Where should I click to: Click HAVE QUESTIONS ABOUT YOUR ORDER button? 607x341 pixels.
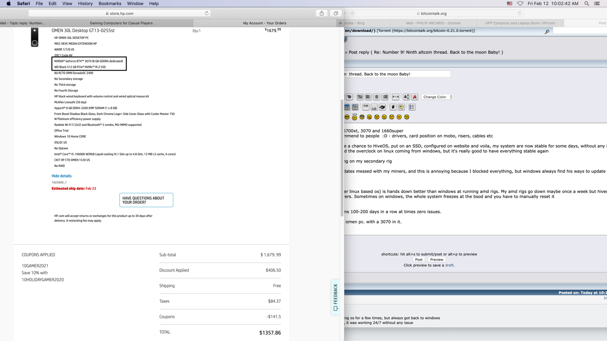point(146,200)
